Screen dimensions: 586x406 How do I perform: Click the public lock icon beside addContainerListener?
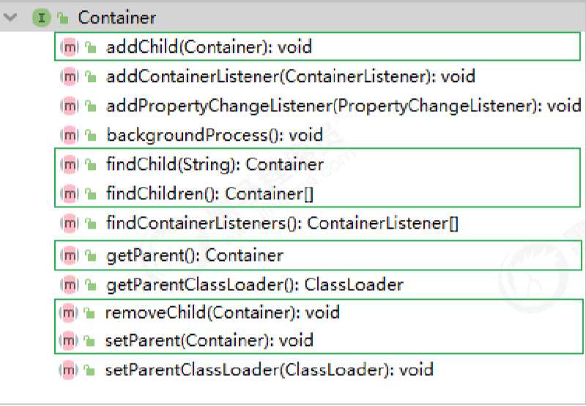click(91, 77)
